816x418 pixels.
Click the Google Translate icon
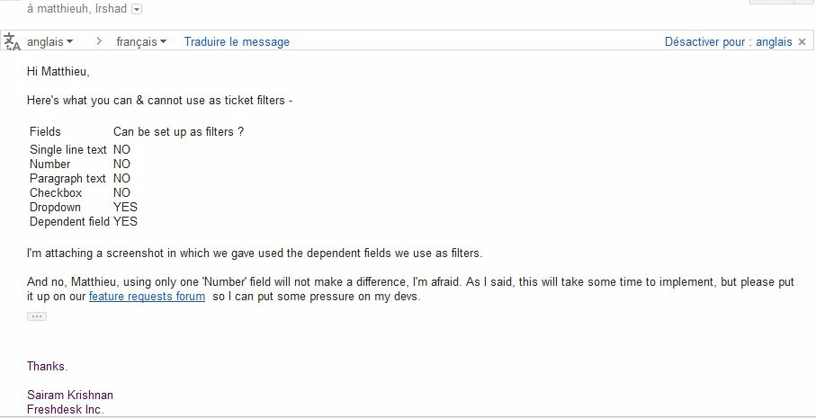click(x=12, y=41)
